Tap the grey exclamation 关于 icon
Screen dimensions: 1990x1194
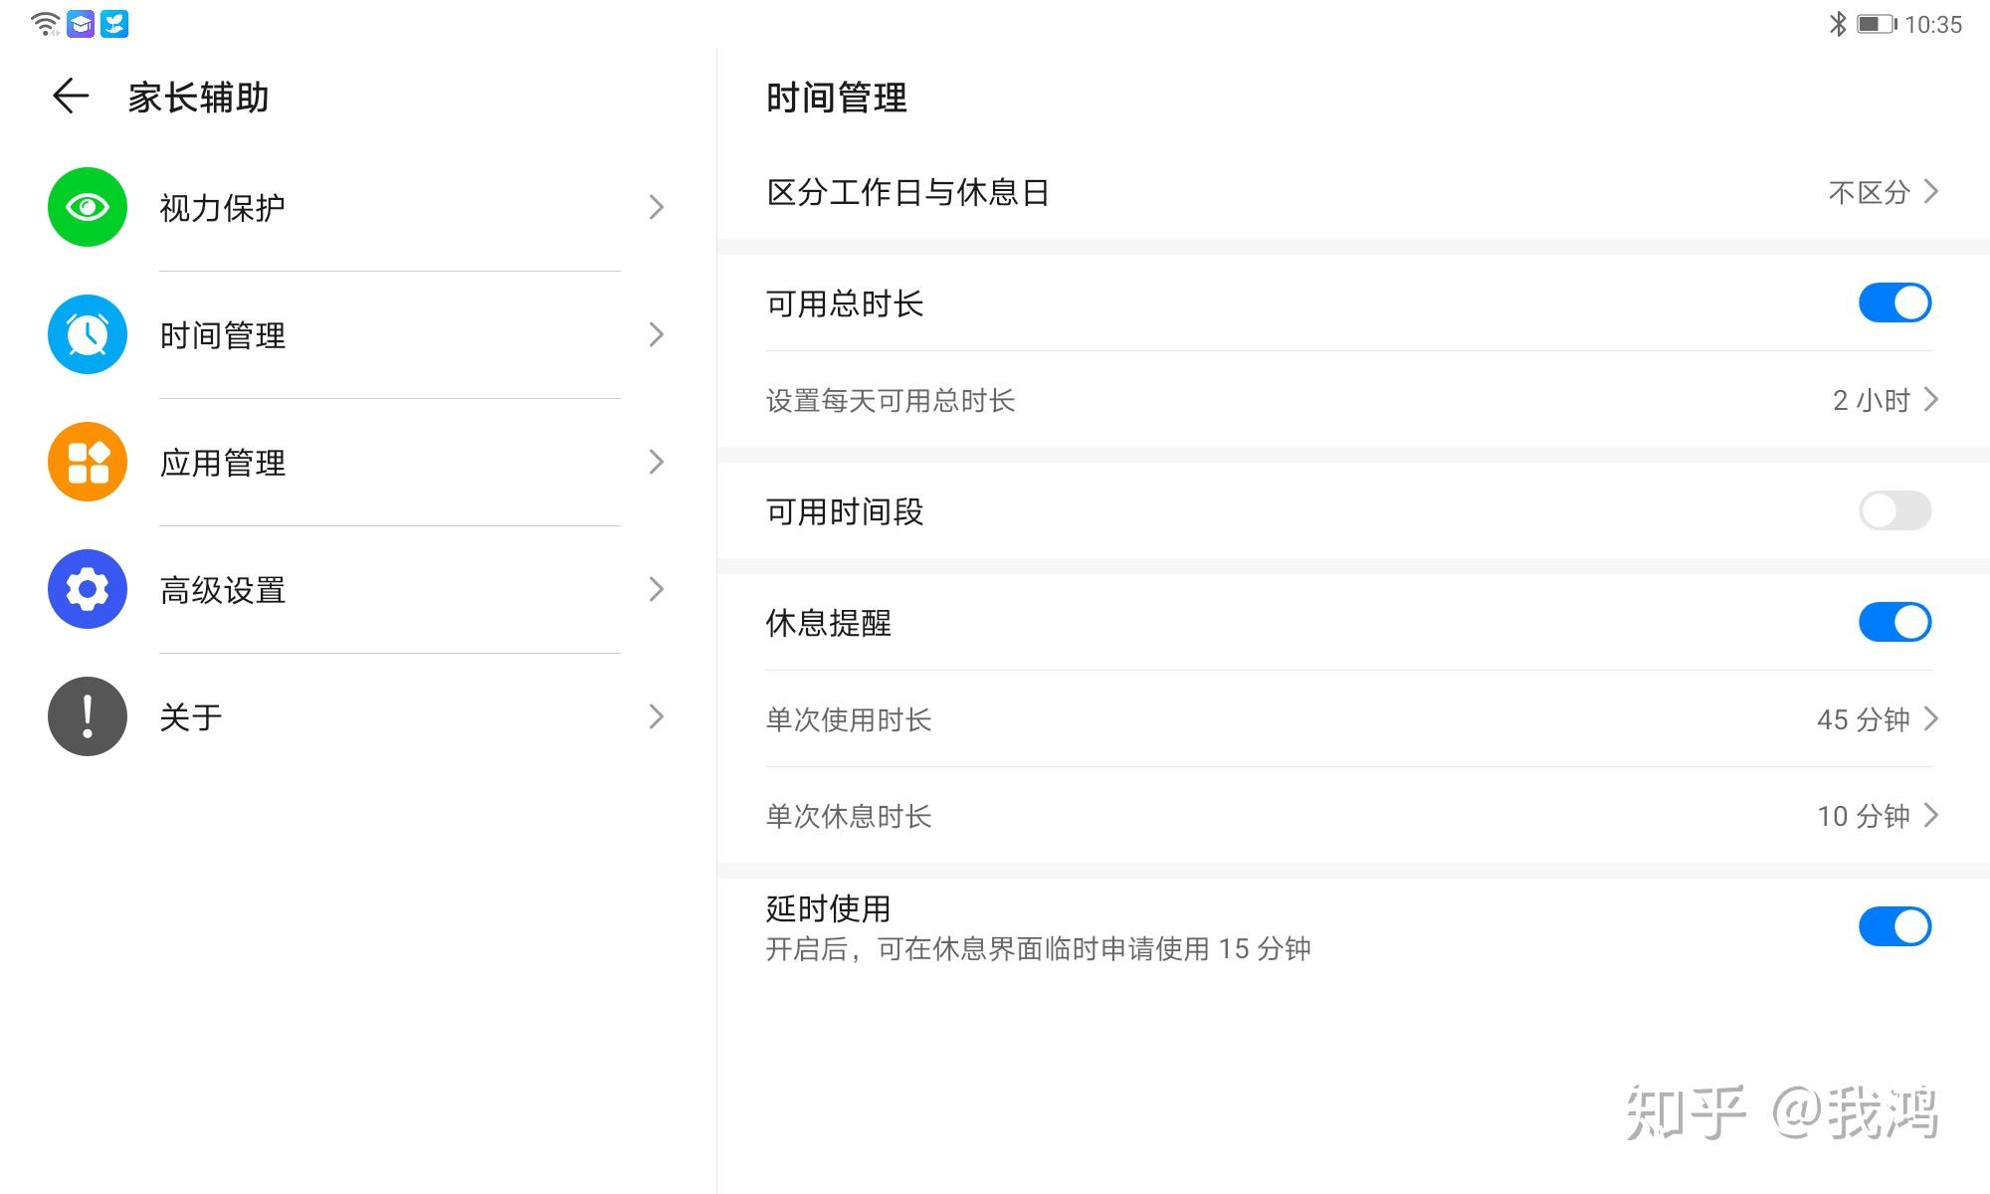88,716
